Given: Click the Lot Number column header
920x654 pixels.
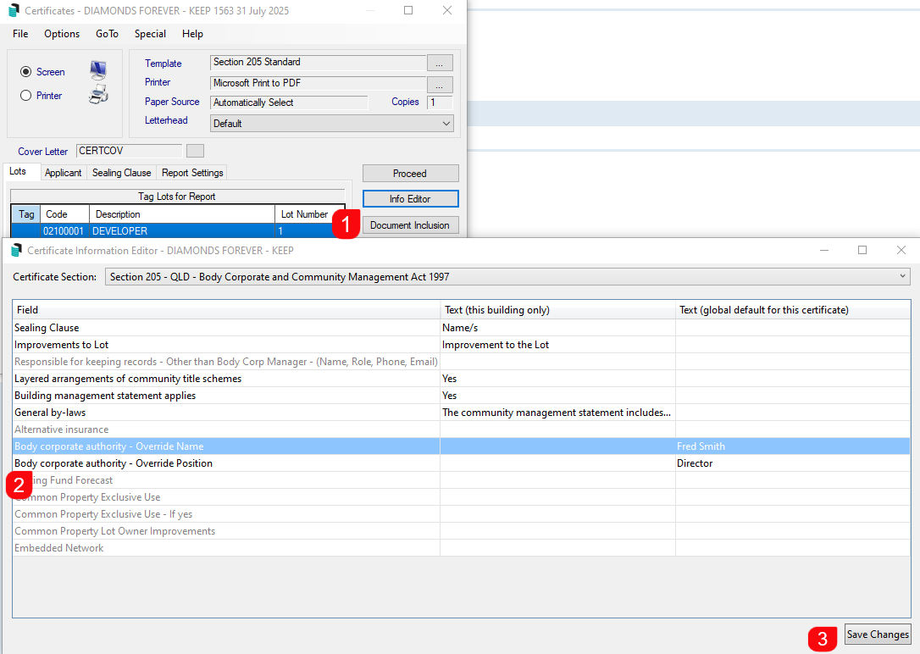Looking at the screenshot, I should [310, 214].
